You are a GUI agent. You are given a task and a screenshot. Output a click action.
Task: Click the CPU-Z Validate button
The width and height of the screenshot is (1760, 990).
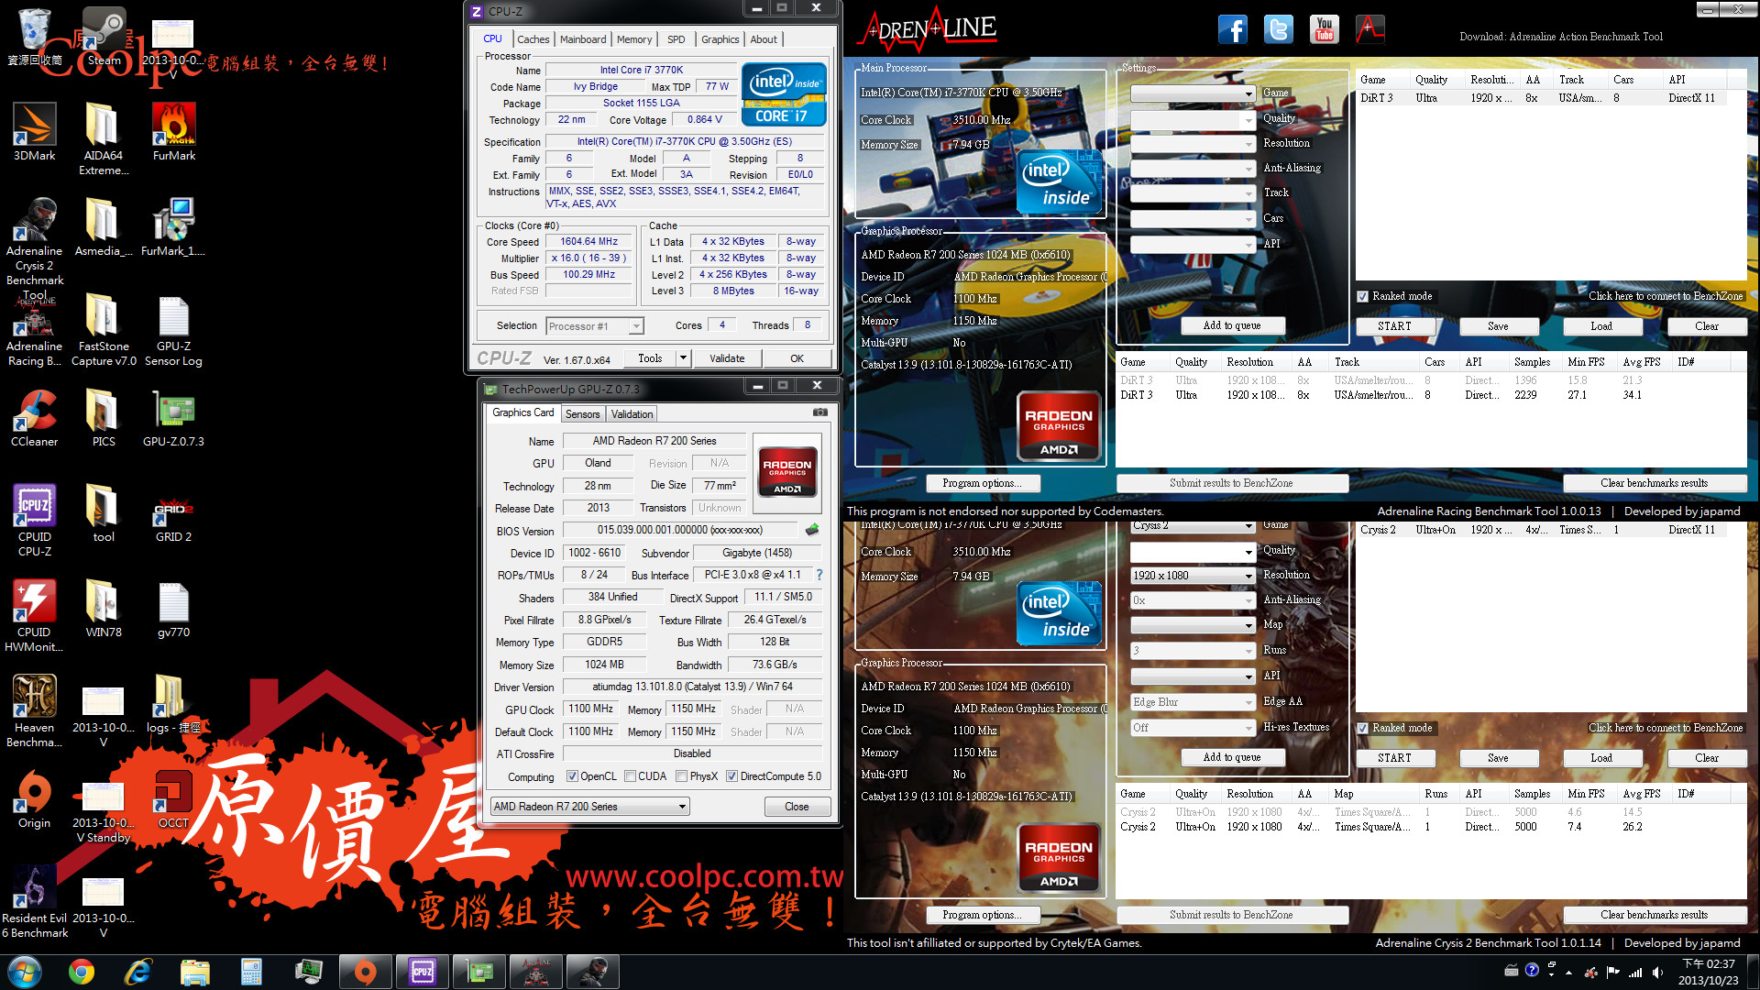[x=727, y=358]
